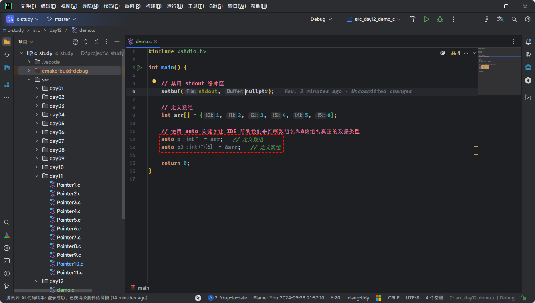Open the Notifications bell panel
Image resolution: width=535 pixels, height=303 pixels.
pos(528,42)
